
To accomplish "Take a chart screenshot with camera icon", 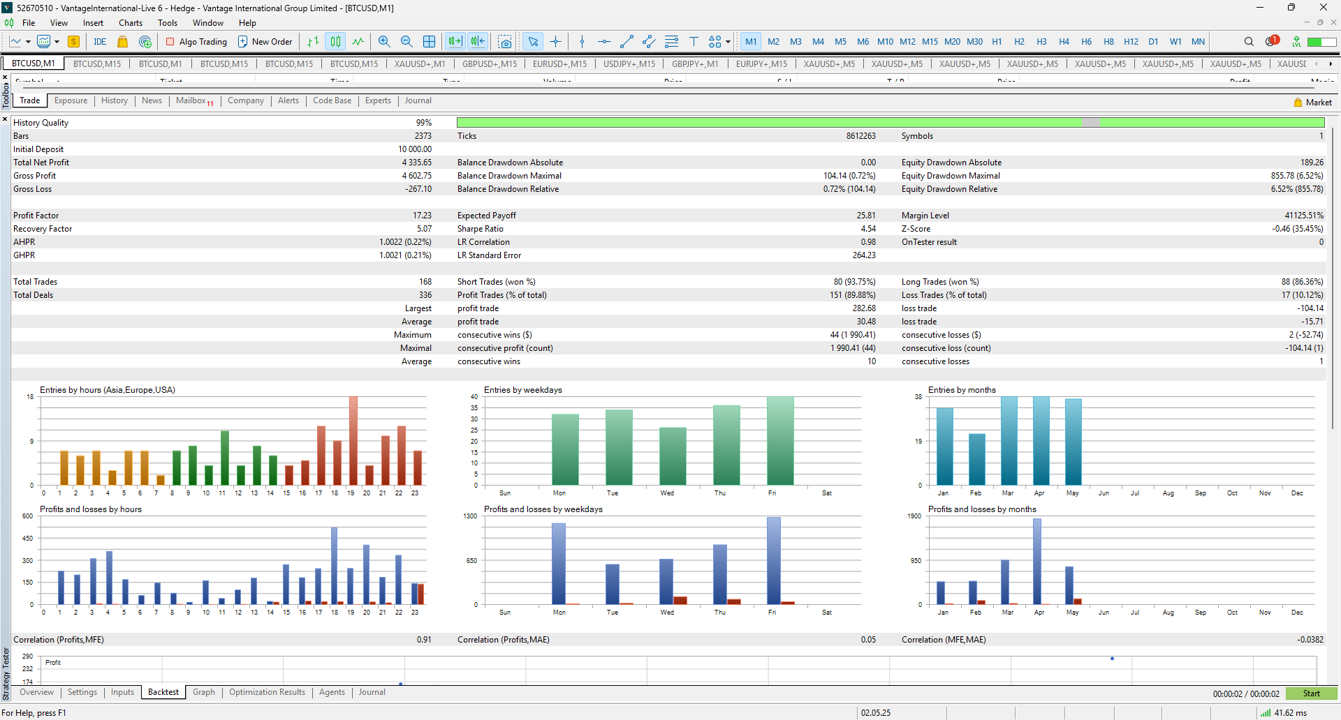I will tap(505, 42).
